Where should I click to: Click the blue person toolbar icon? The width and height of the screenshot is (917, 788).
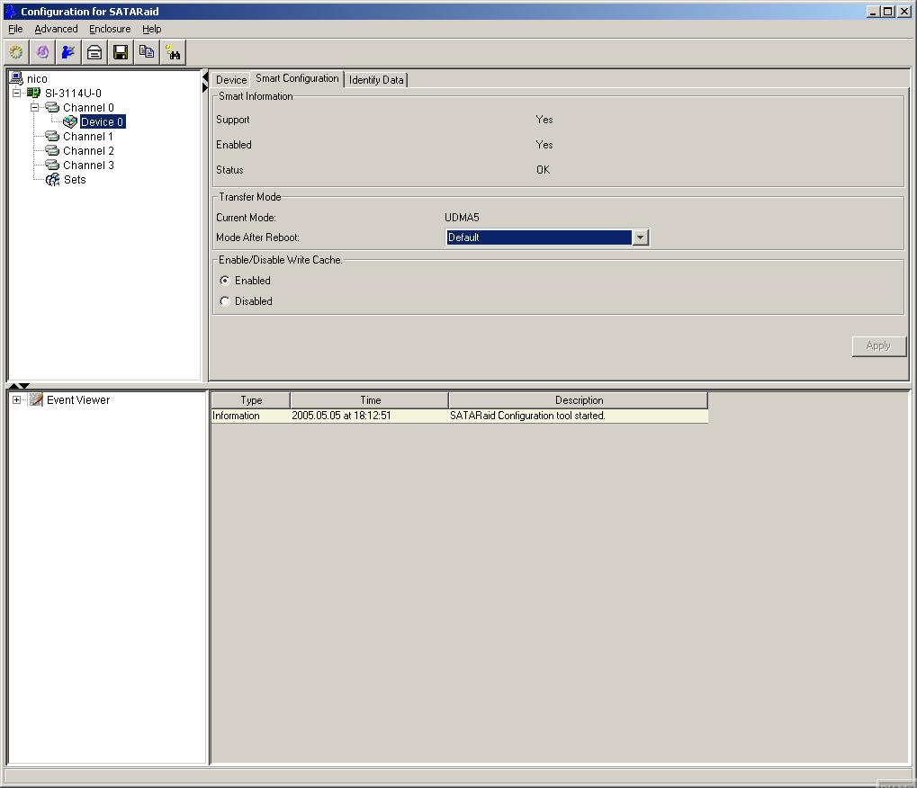point(68,52)
